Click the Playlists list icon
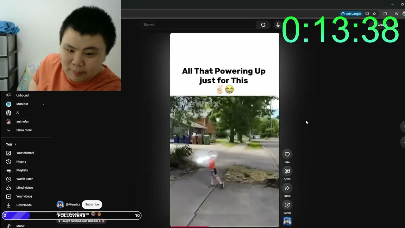The height and width of the screenshot is (228, 405). point(9,170)
